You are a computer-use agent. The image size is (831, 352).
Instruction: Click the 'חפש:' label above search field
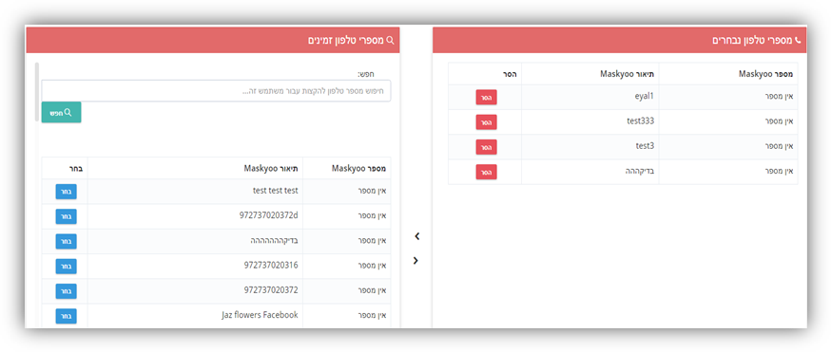[365, 74]
